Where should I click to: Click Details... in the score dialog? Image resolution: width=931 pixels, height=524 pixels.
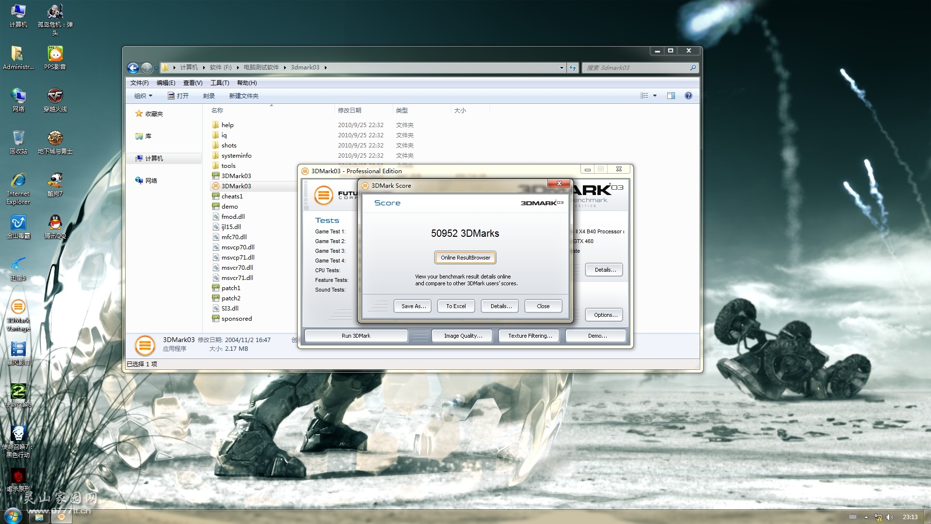(500, 306)
